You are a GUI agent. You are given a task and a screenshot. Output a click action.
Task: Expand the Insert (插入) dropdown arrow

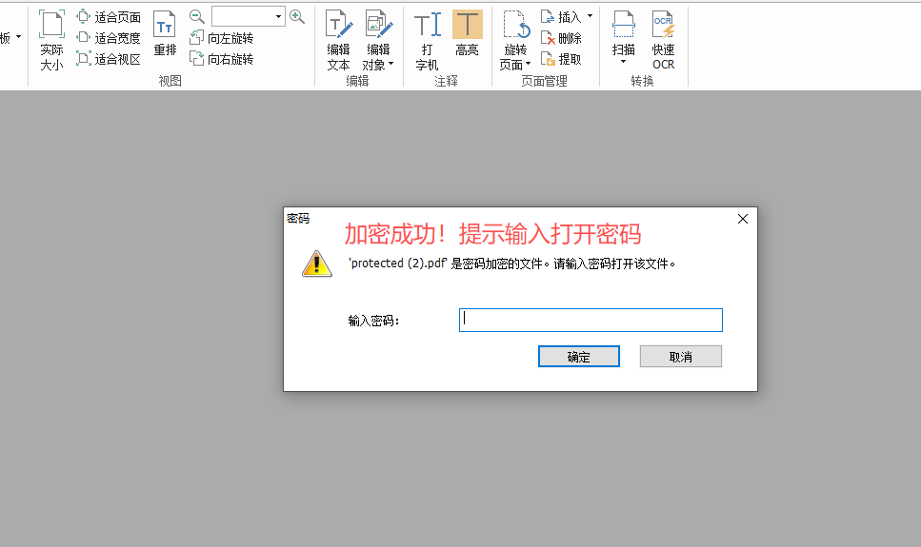pos(590,16)
